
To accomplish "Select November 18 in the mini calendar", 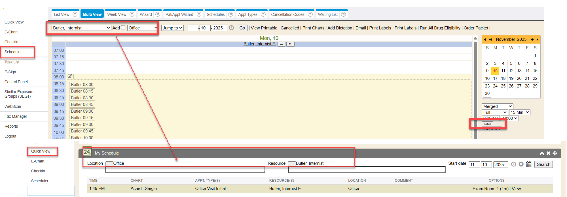I will pos(503,78).
